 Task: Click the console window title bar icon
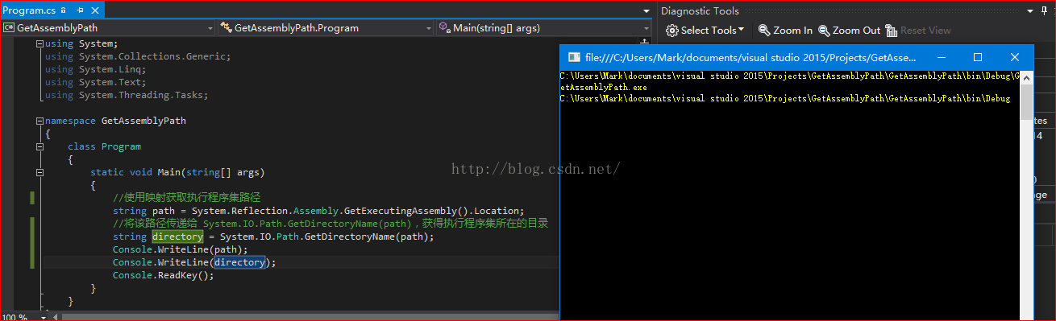tap(574, 57)
